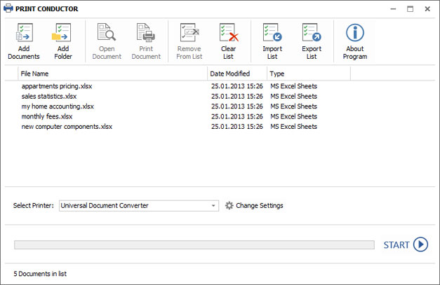
Task: Start printing with the START button
Action: point(406,244)
